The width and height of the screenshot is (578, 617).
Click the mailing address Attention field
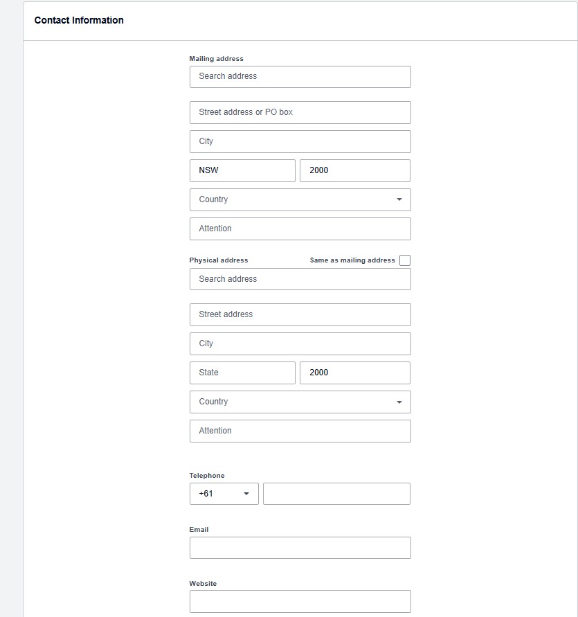tap(300, 229)
